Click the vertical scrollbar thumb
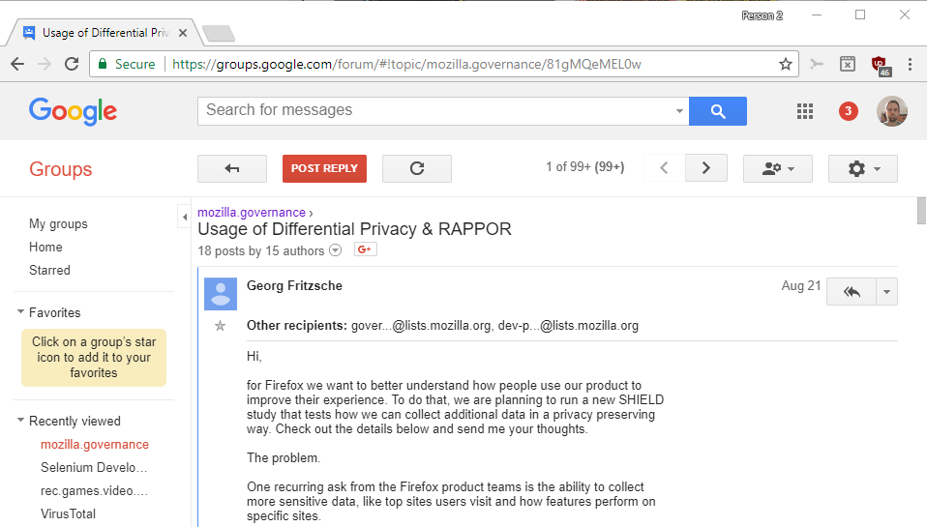927x527 pixels. click(921, 211)
